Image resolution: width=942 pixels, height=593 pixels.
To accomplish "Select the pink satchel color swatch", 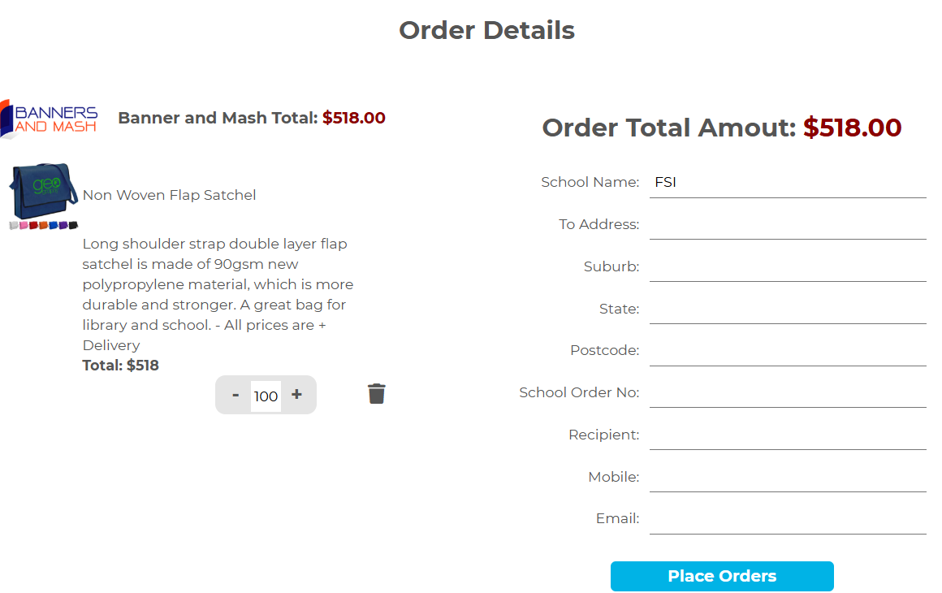I will (x=23, y=225).
